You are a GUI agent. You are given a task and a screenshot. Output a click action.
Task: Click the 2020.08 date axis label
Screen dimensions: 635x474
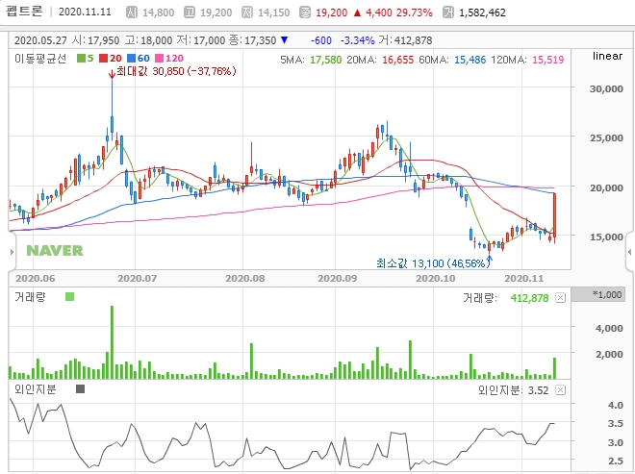pyautogui.click(x=245, y=279)
